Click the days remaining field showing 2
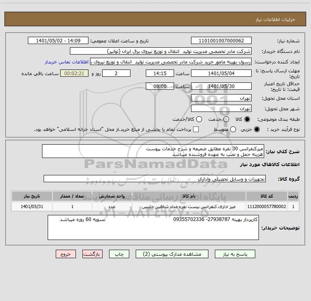Image resolution: width=311 pixels, height=301 pixels. point(116,73)
